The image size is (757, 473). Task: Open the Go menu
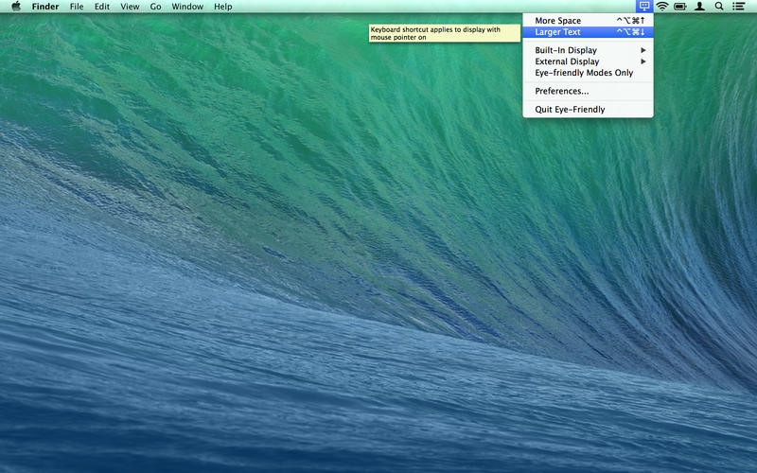(x=155, y=7)
